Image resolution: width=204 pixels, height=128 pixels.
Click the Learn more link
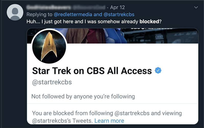pos(109,121)
